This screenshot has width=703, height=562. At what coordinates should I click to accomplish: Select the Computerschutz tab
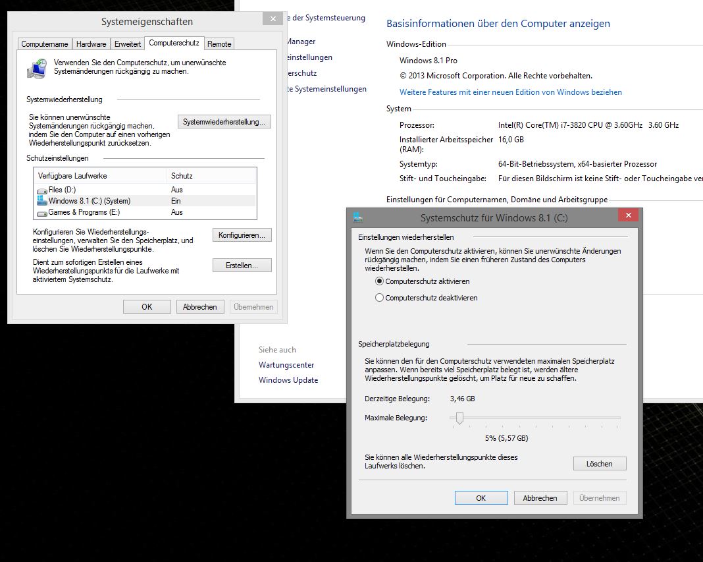174,43
